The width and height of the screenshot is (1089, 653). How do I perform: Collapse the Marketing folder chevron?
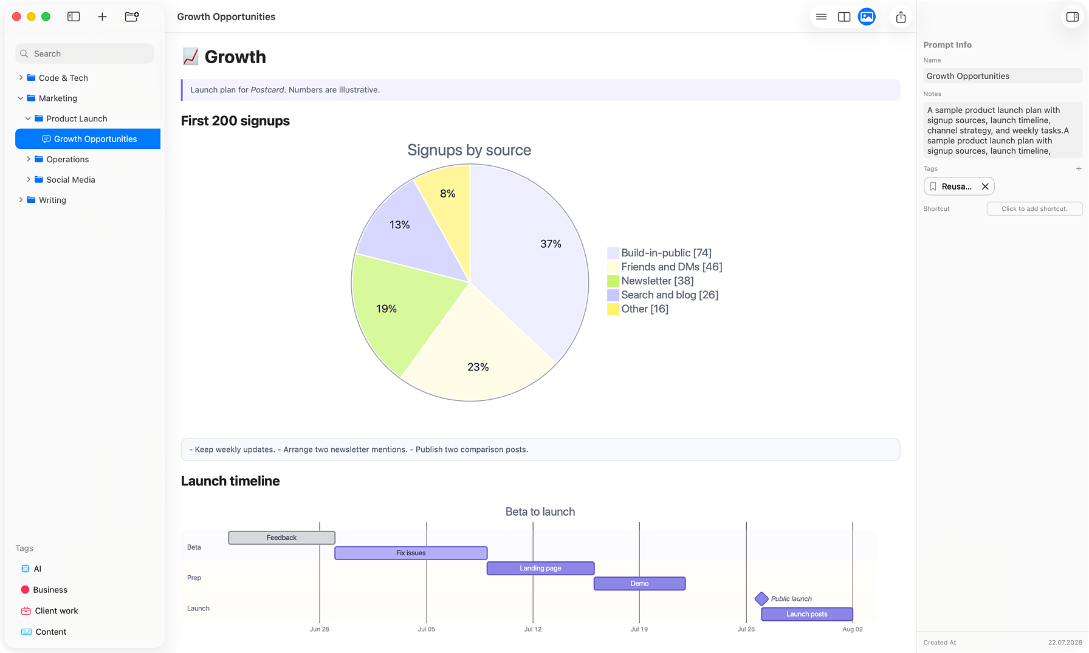click(x=21, y=98)
